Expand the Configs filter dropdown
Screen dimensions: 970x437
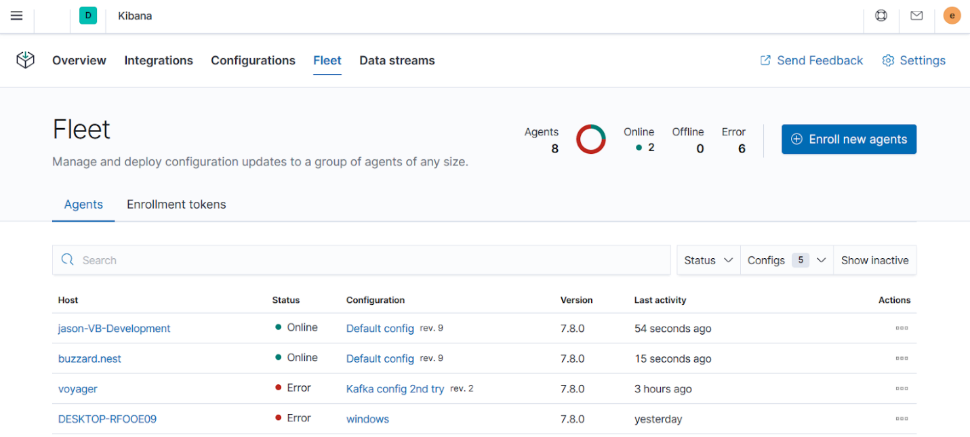pos(786,260)
